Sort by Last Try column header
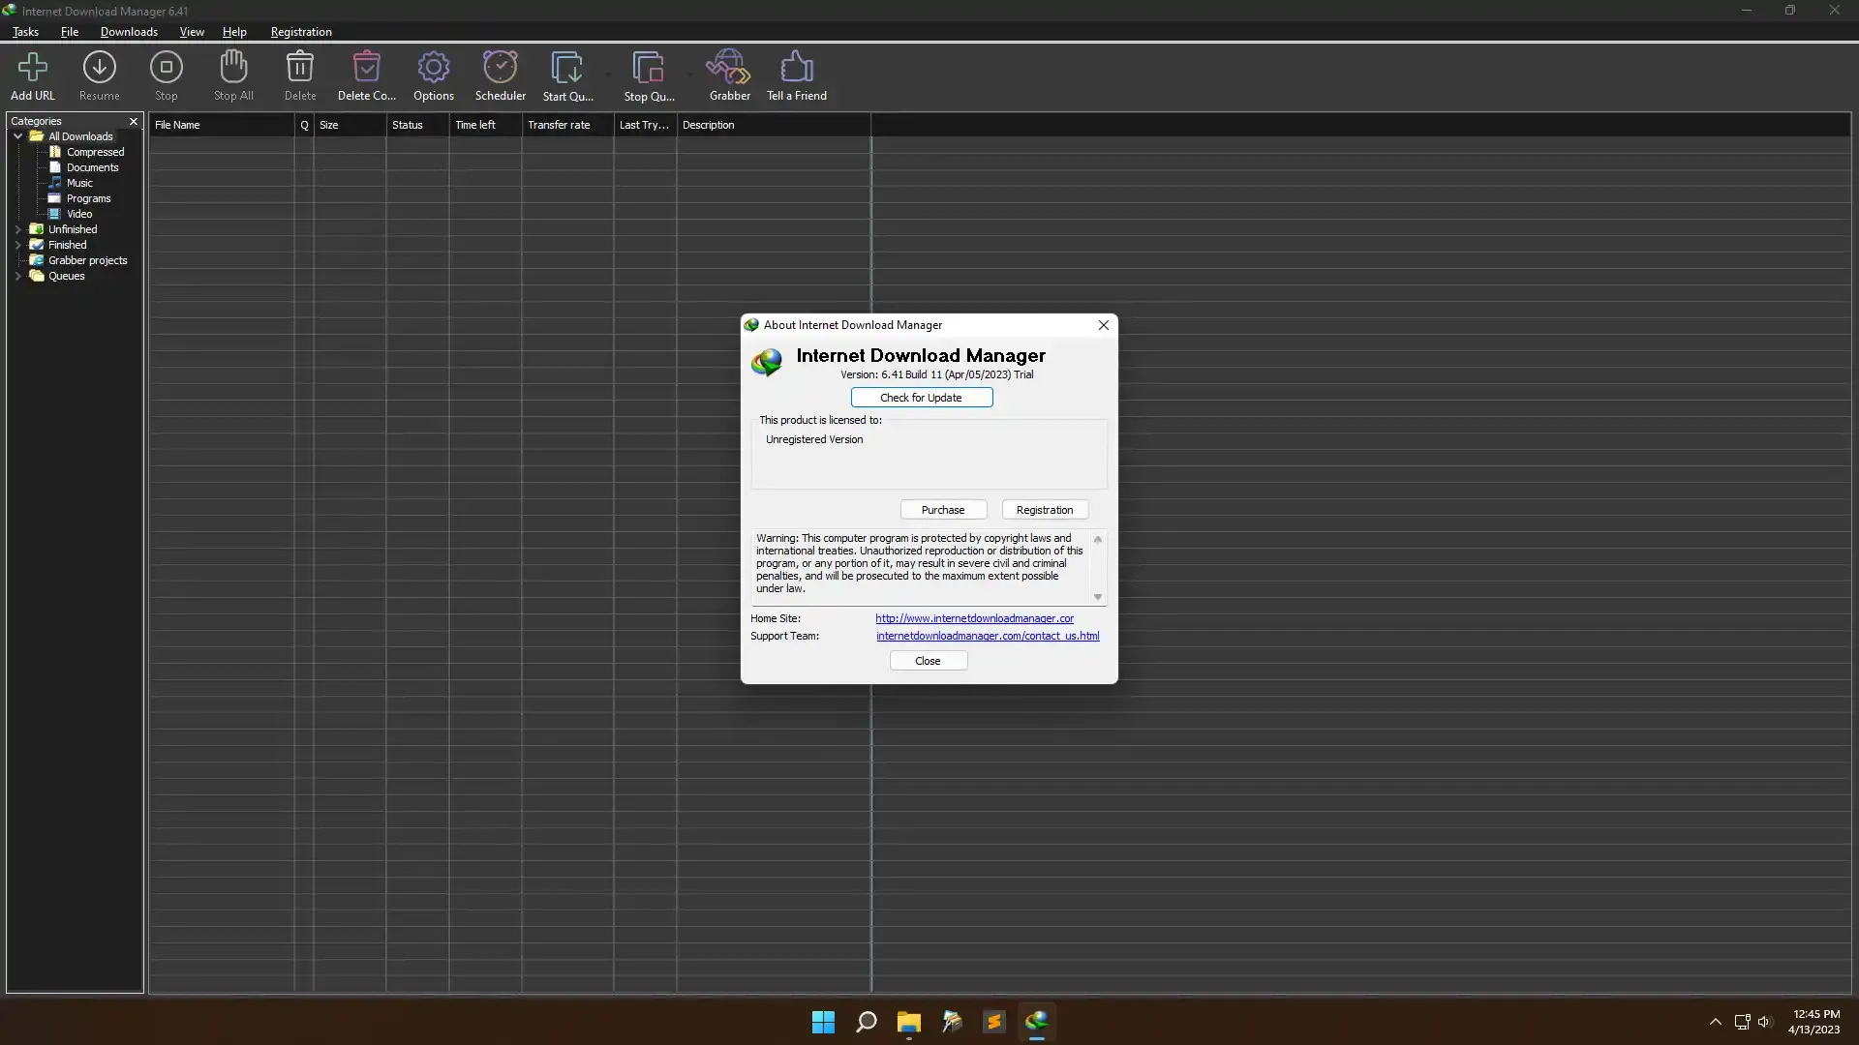This screenshot has width=1859, height=1045. click(x=645, y=125)
